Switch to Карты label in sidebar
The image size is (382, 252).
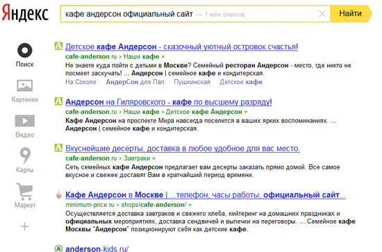coord(25,169)
